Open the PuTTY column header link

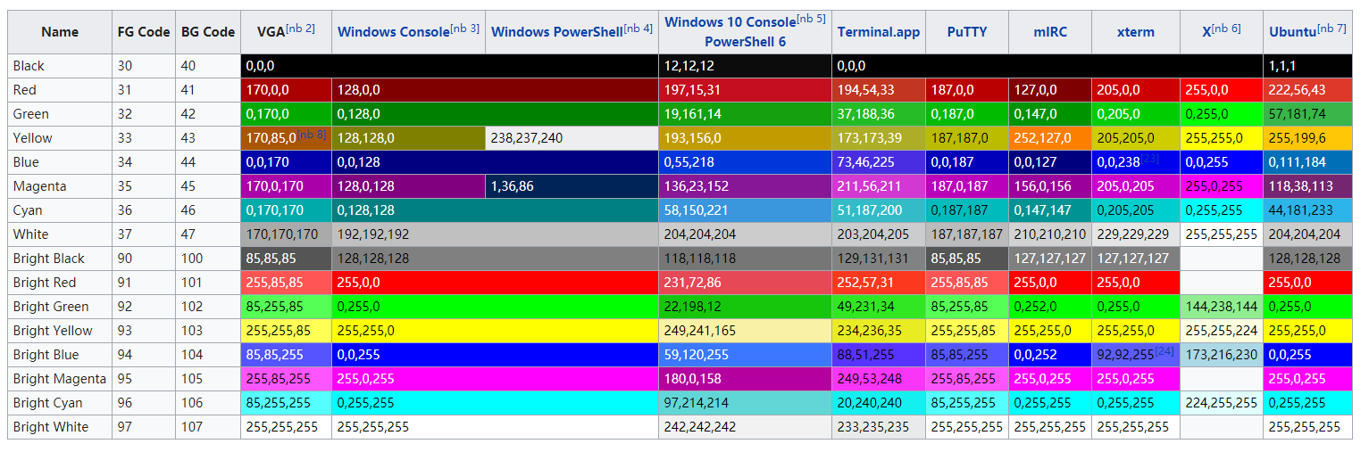coord(967,32)
